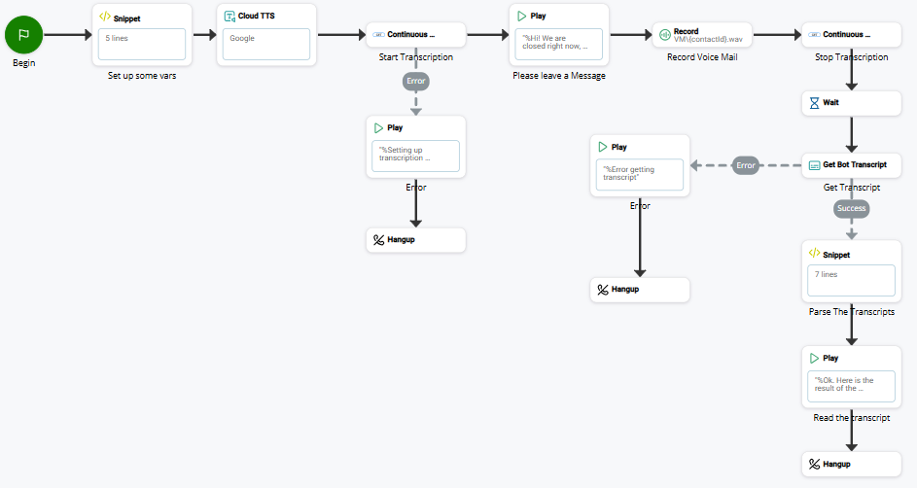Open the 'Google' Cloud TTS text box

coord(266,44)
